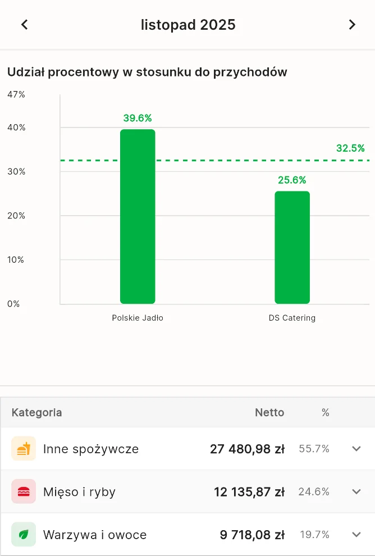Screen dimensions: 375x556
Task: Select the DS Catering bar
Action: [292, 247]
